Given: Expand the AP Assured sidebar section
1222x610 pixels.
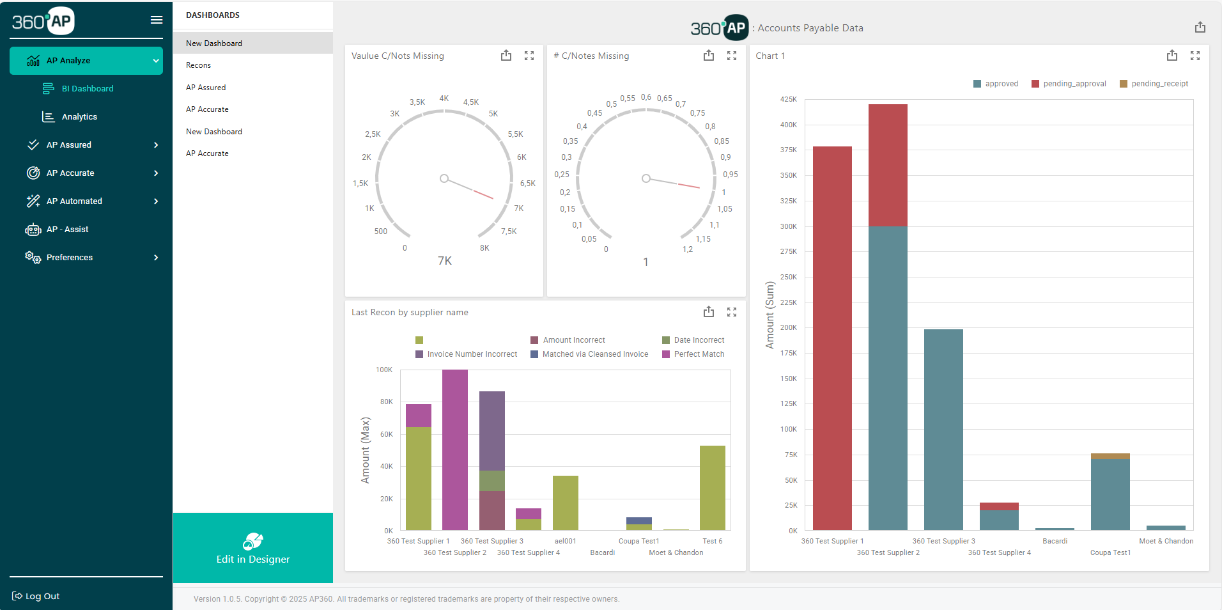Looking at the screenshot, I should point(69,145).
